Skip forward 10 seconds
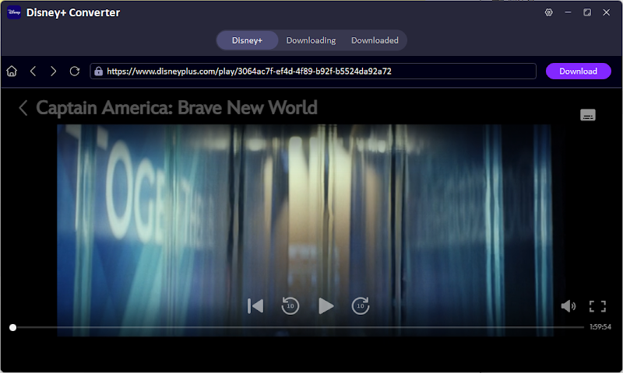The height and width of the screenshot is (373, 623). 361,305
